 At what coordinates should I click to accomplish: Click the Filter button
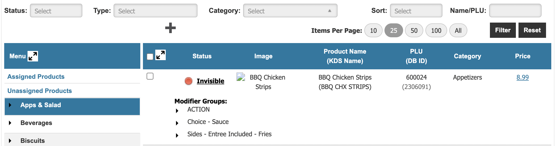502,30
